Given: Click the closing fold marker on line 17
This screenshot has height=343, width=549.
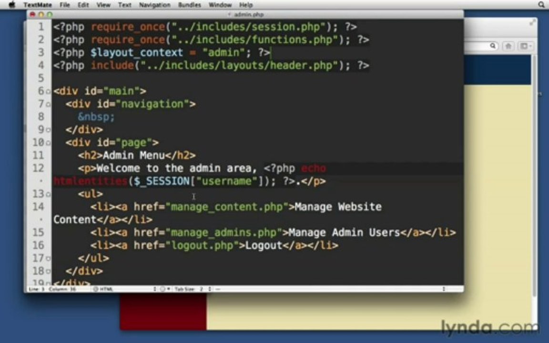Looking at the screenshot, I should click(x=48, y=259).
